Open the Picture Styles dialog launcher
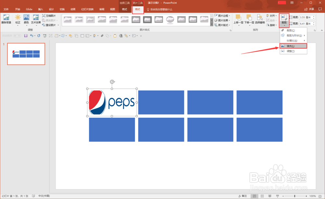The height and width of the screenshot is (199, 325). (x=230, y=30)
